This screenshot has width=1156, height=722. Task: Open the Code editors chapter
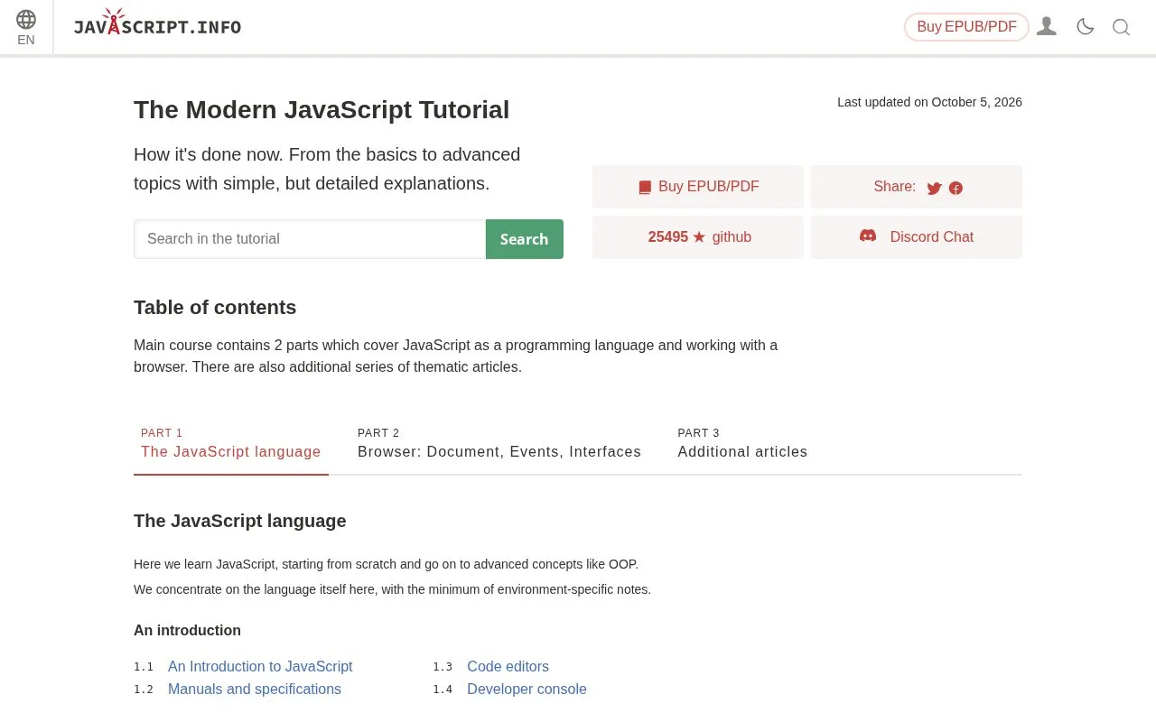[x=508, y=666]
